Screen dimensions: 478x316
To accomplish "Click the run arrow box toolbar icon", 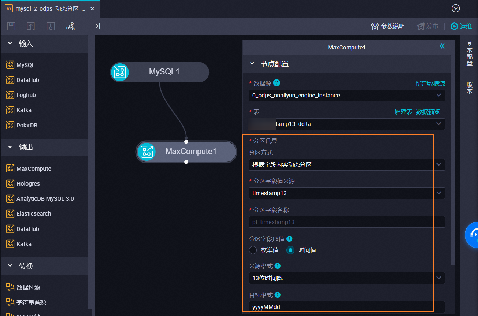I will 96,26.
